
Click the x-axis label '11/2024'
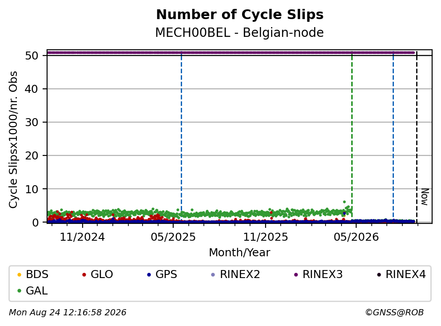(82, 237)
